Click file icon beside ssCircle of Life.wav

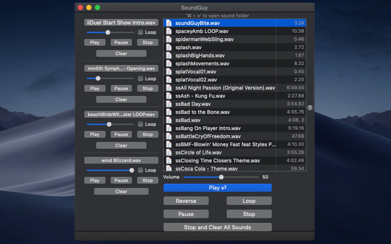click(169, 153)
